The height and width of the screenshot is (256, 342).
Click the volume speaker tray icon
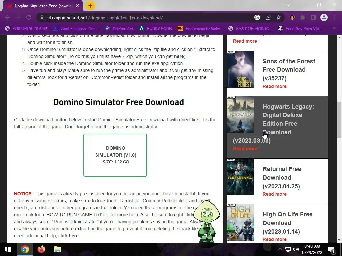tap(296, 249)
